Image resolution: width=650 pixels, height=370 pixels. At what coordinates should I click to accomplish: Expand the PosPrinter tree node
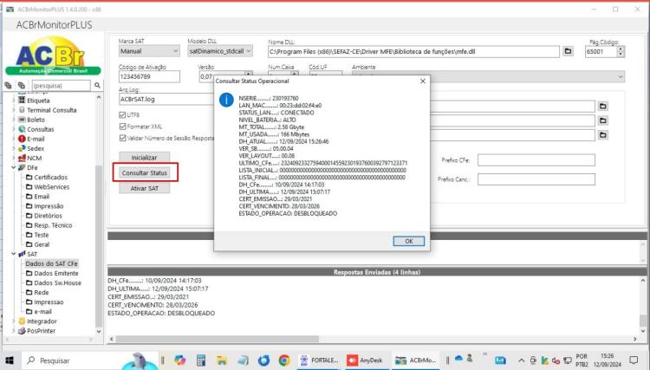pyautogui.click(x=13, y=331)
